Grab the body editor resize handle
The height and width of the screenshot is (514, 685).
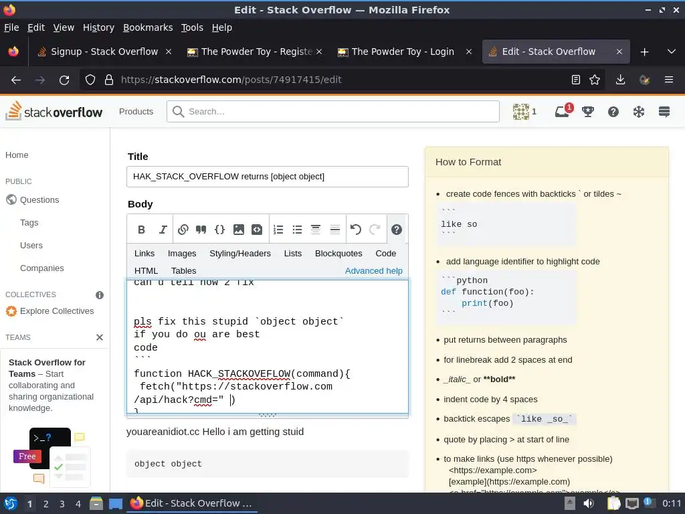click(x=268, y=415)
